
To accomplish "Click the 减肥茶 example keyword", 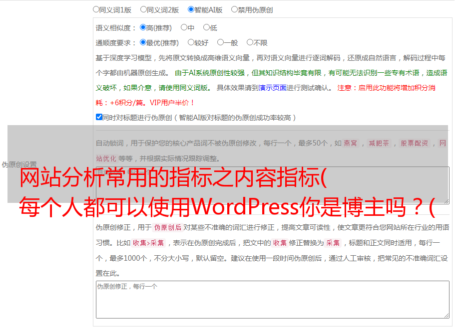I will (379, 143).
